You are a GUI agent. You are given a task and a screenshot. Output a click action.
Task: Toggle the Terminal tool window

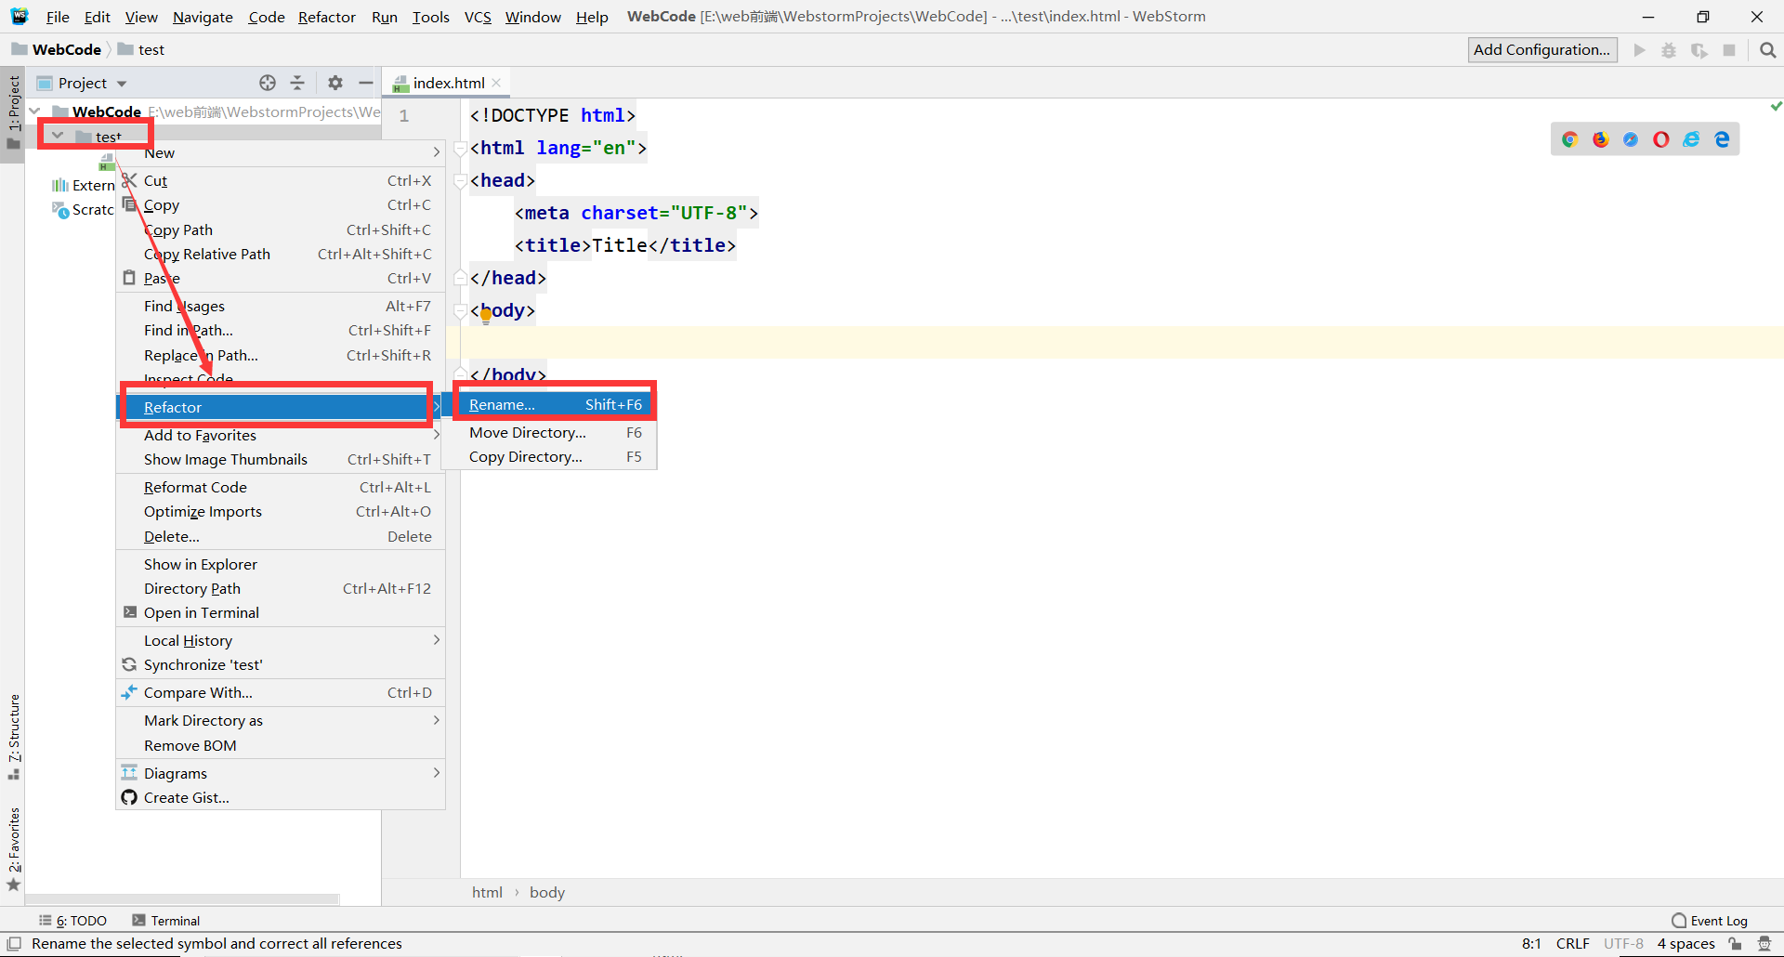pos(166,921)
